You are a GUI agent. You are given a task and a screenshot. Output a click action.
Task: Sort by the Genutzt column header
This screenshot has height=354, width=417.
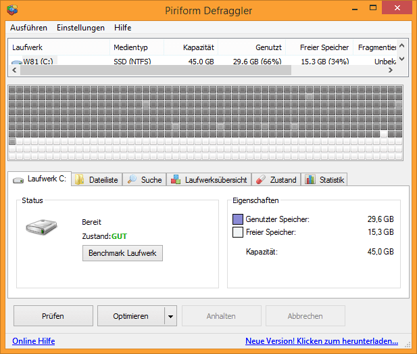251,47
